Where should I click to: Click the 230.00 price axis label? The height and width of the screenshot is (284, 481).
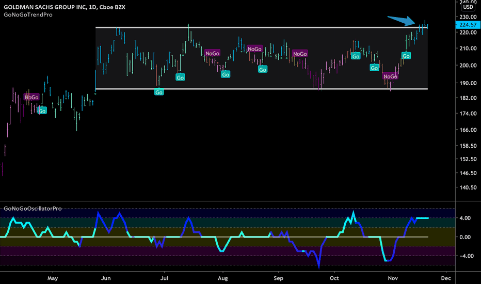point(468,17)
